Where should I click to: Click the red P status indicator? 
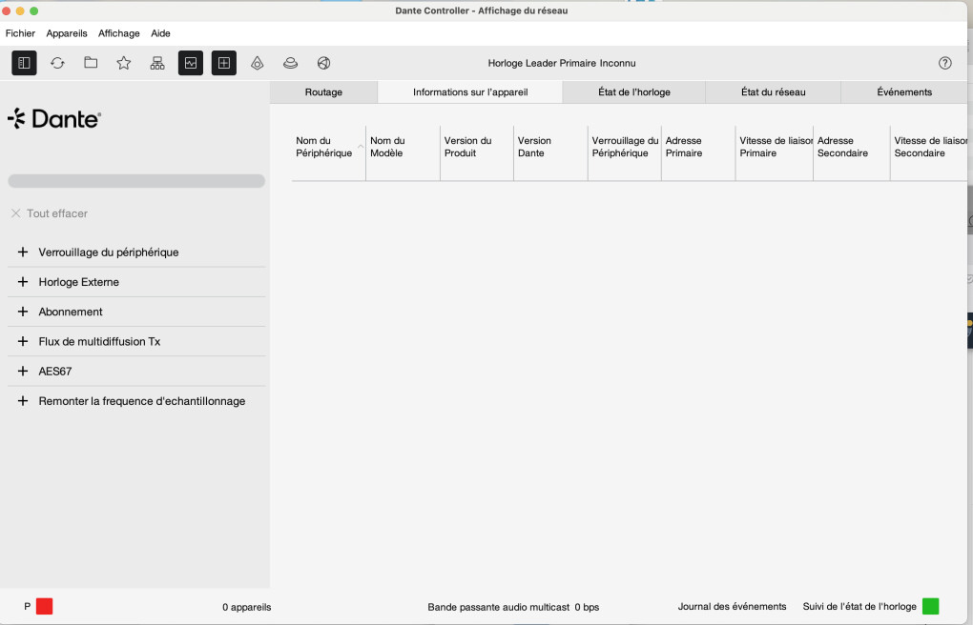click(44, 606)
